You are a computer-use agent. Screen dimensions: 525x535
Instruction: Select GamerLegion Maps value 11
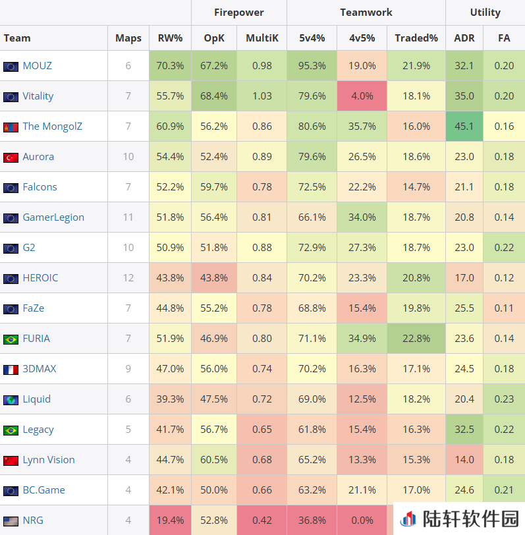(128, 217)
